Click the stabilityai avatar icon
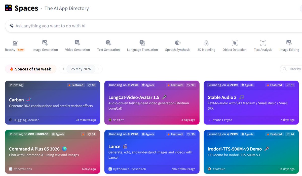 coord(209,120)
